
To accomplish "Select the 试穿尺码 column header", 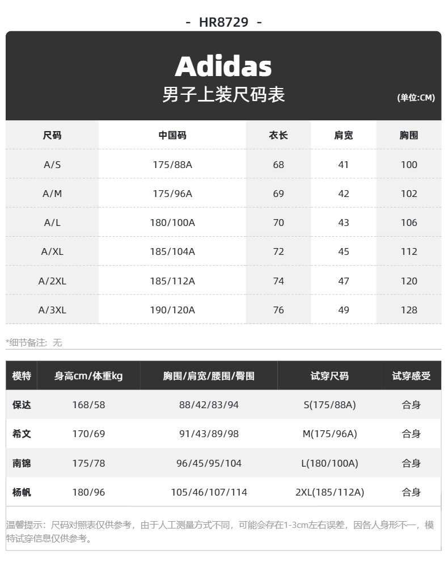I will [x=329, y=376].
